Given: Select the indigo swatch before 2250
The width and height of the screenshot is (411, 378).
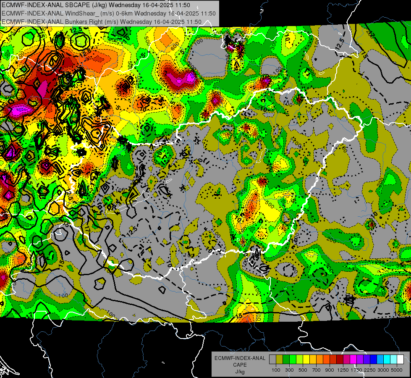Looking at the screenshot, I should click(x=366, y=359).
